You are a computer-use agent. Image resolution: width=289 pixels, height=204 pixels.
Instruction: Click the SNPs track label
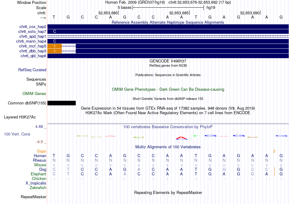(41, 84)
